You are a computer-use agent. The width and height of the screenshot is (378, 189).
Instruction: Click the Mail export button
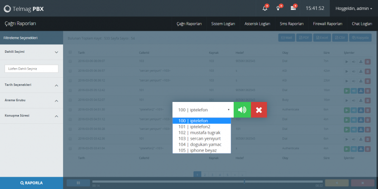point(286,38)
